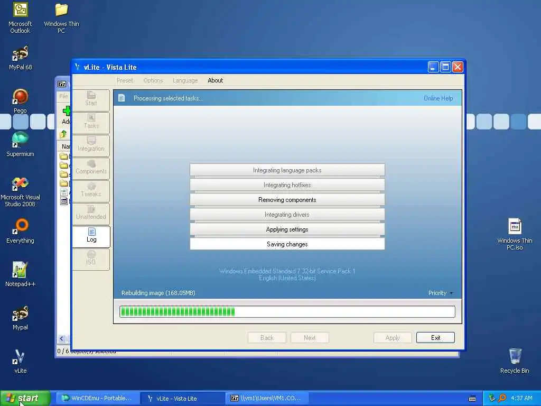Click the Unattended sidebar tab

[x=91, y=214]
